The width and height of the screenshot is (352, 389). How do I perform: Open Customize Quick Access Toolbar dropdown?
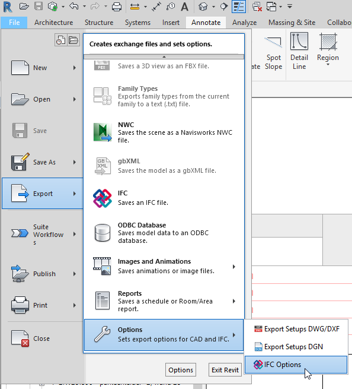[x=290, y=7]
